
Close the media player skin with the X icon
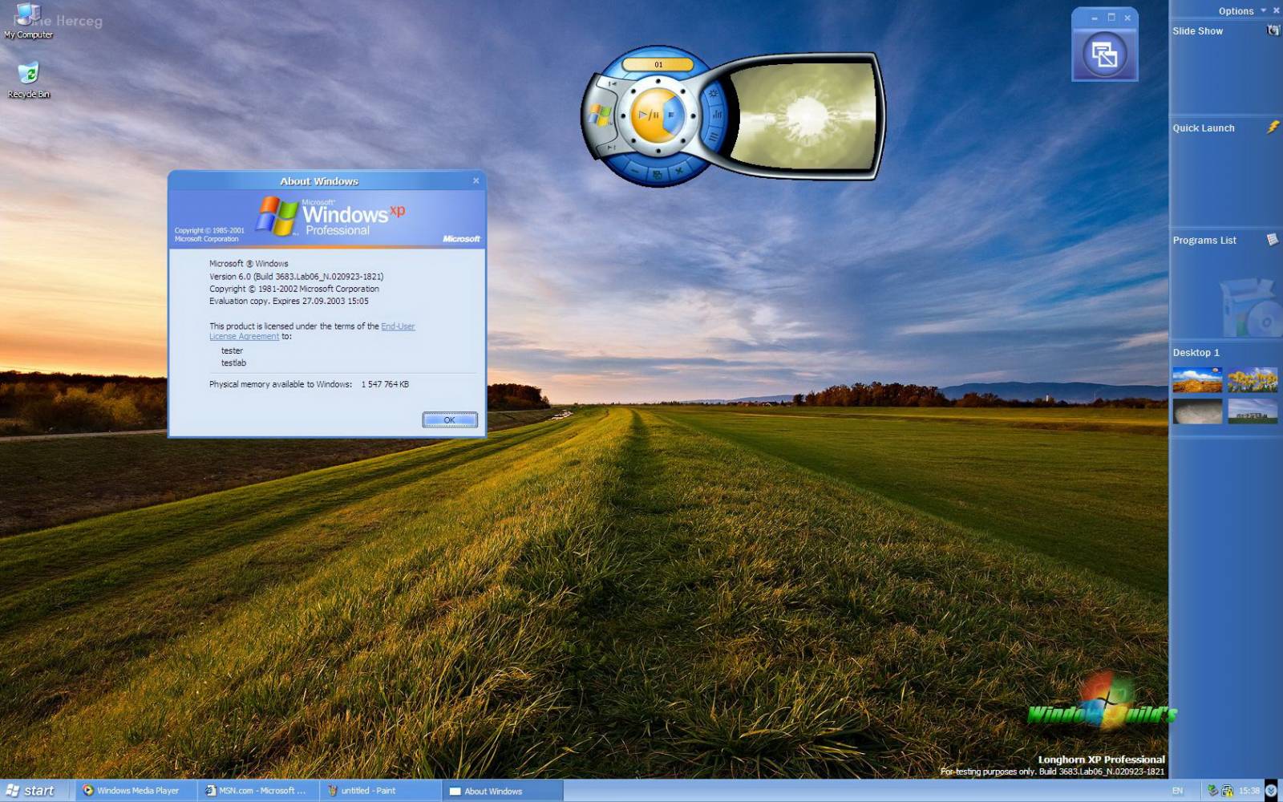point(679,170)
